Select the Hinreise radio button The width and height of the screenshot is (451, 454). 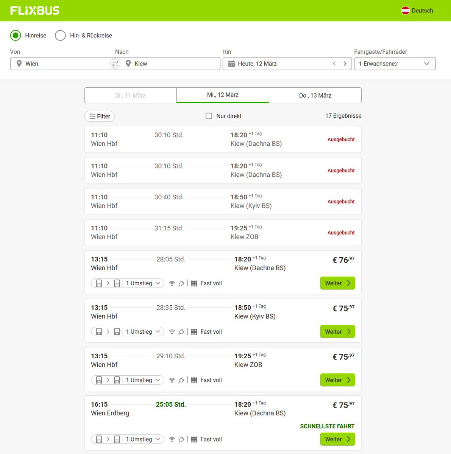(x=16, y=36)
